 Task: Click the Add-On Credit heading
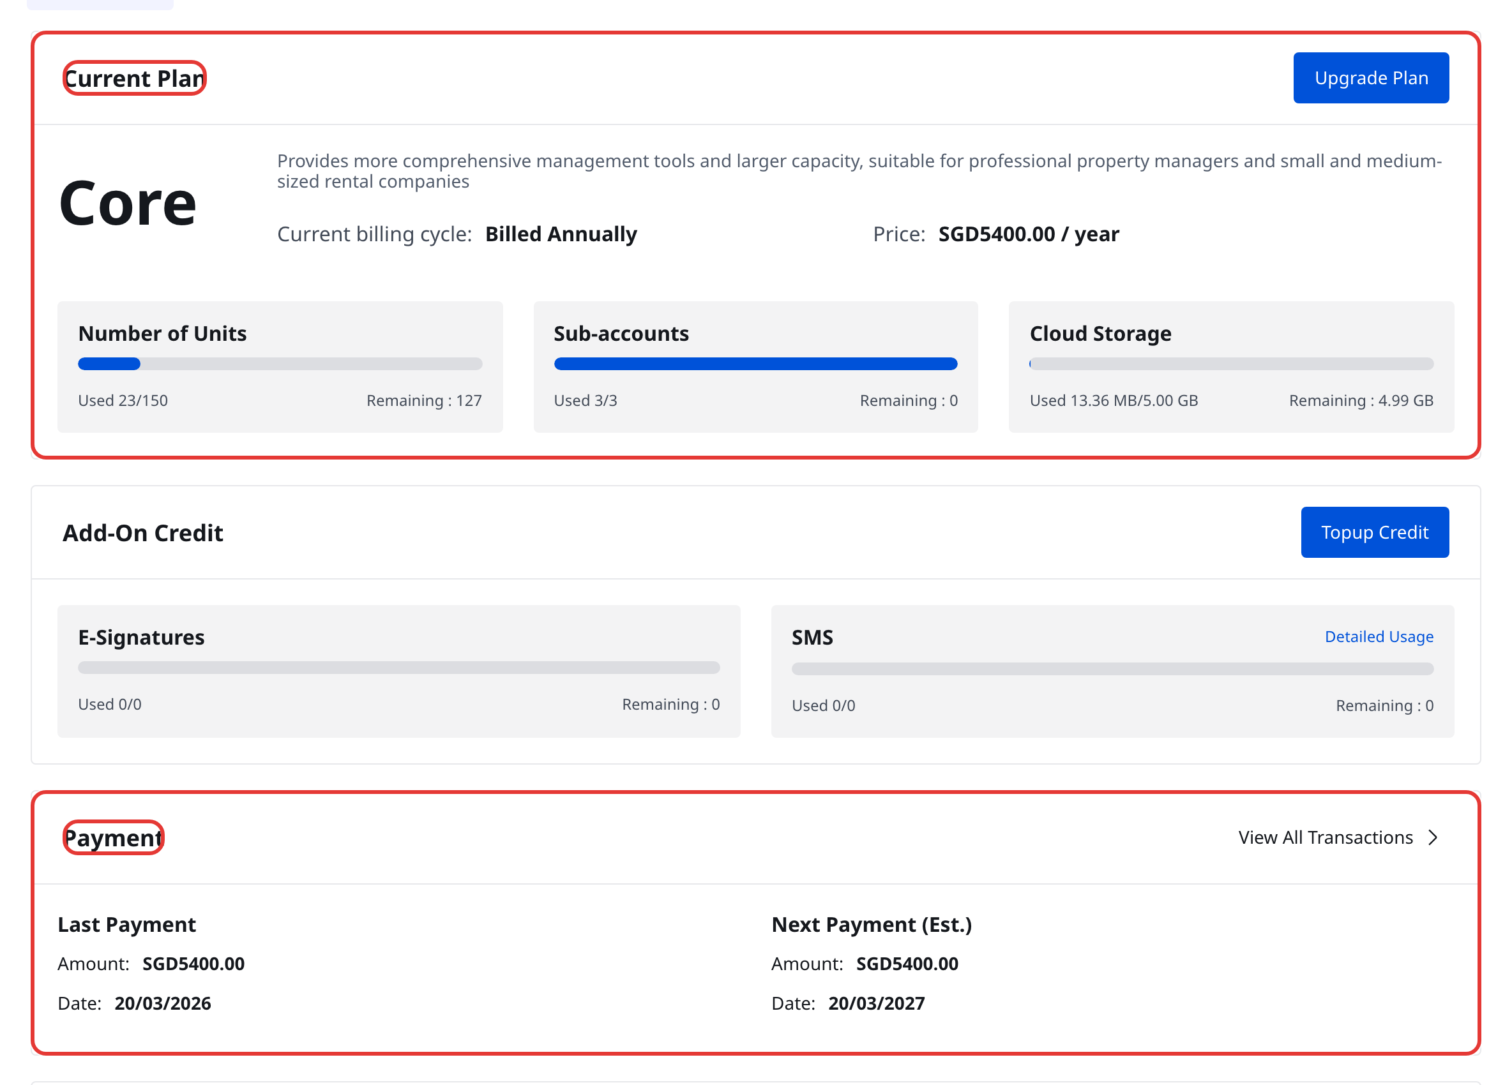[x=142, y=533]
